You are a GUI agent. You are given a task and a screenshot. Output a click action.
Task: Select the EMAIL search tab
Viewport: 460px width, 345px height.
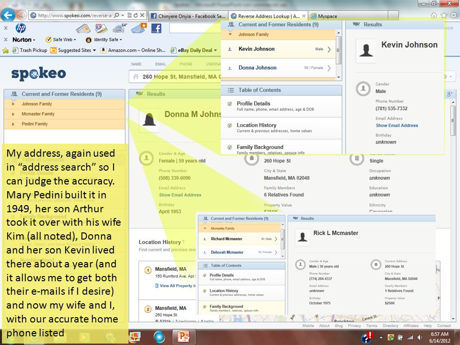point(161,64)
